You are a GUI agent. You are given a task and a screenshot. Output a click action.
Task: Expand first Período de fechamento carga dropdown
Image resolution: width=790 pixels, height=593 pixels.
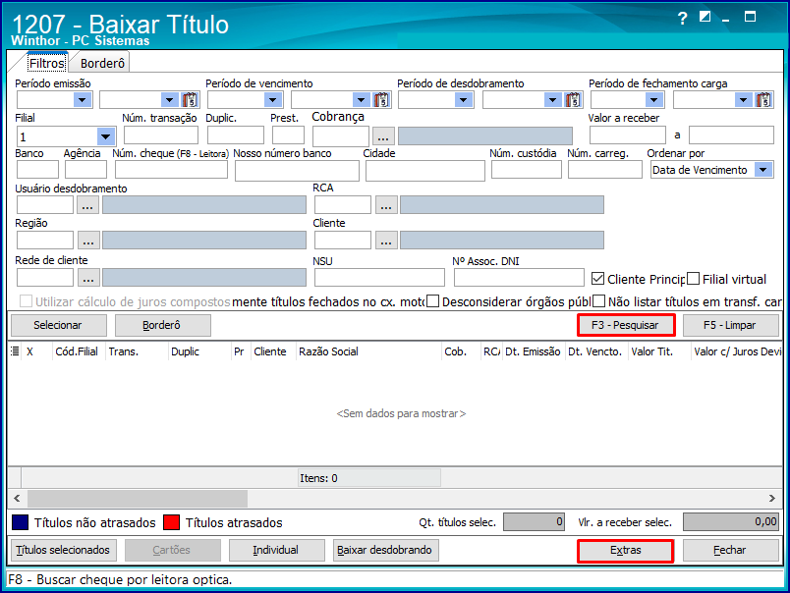click(654, 100)
